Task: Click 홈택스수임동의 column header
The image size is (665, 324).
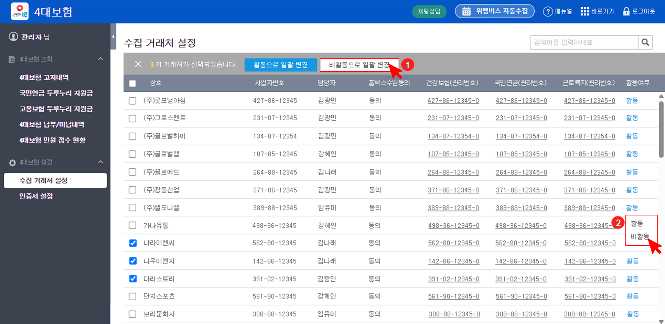Action: click(x=389, y=83)
